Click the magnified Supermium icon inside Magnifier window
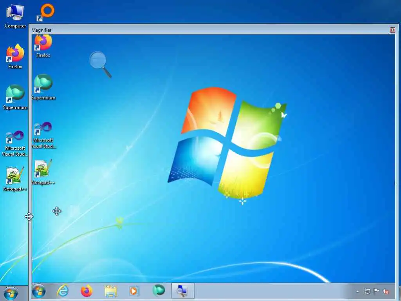Screen dimensions: 401x301 43,87
